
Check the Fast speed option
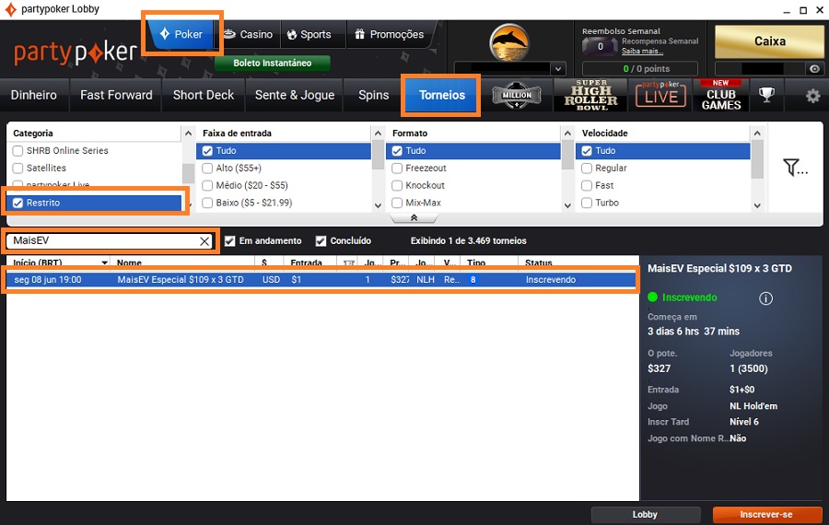pyautogui.click(x=587, y=185)
